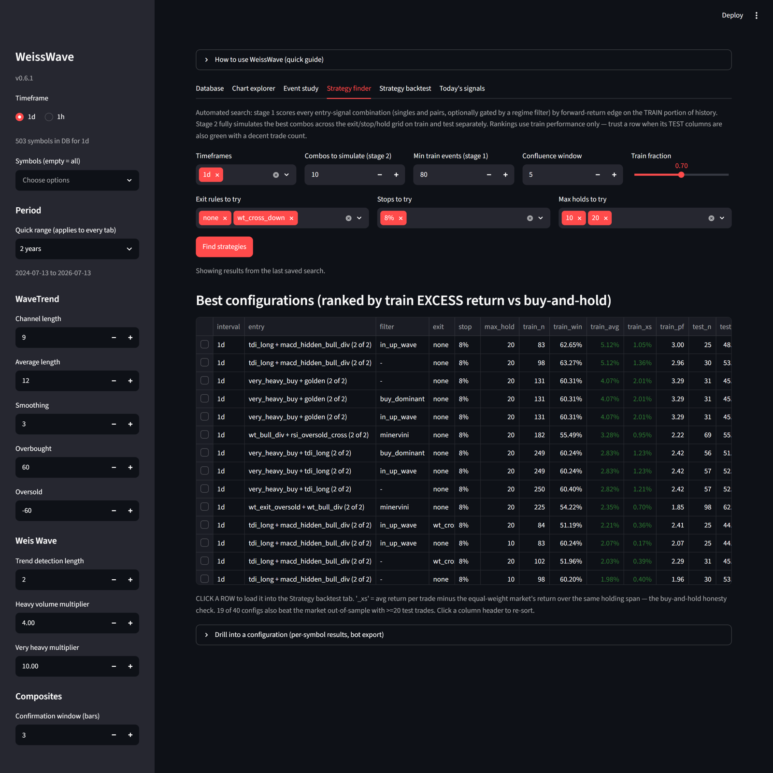Screen dimensions: 773x773
Task: Remove the wt_cross_down exit rule tag
Action: click(291, 218)
